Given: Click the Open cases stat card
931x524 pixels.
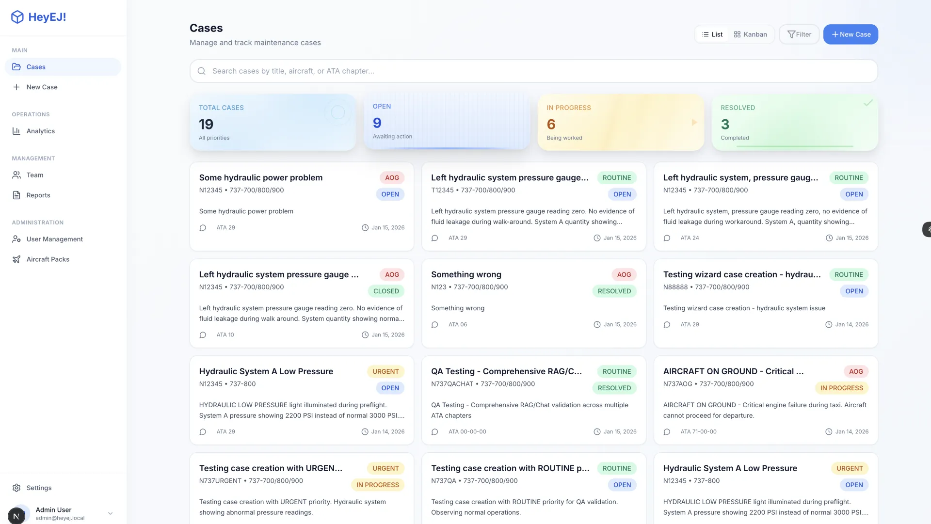Looking at the screenshot, I should click(x=446, y=121).
